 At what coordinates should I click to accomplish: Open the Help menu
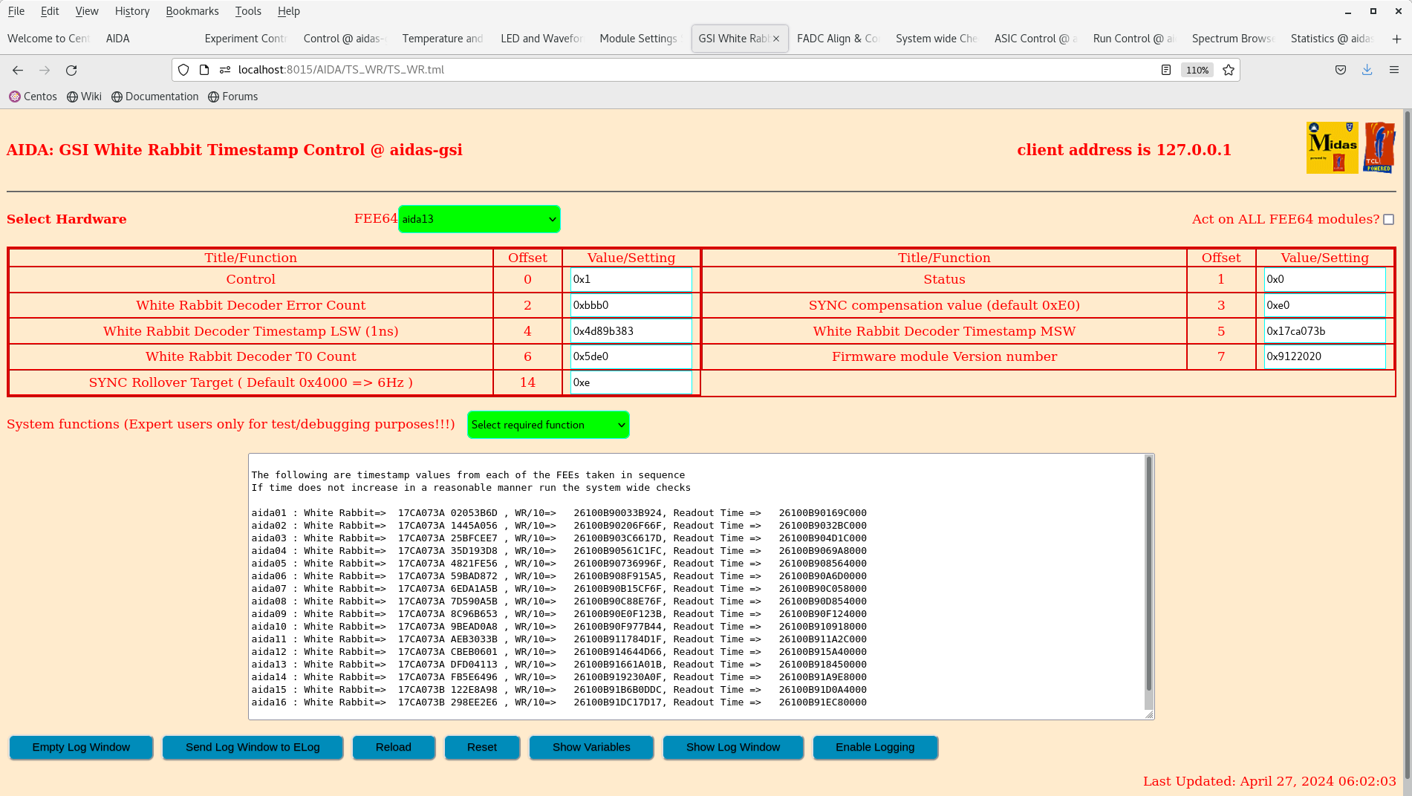(x=289, y=11)
